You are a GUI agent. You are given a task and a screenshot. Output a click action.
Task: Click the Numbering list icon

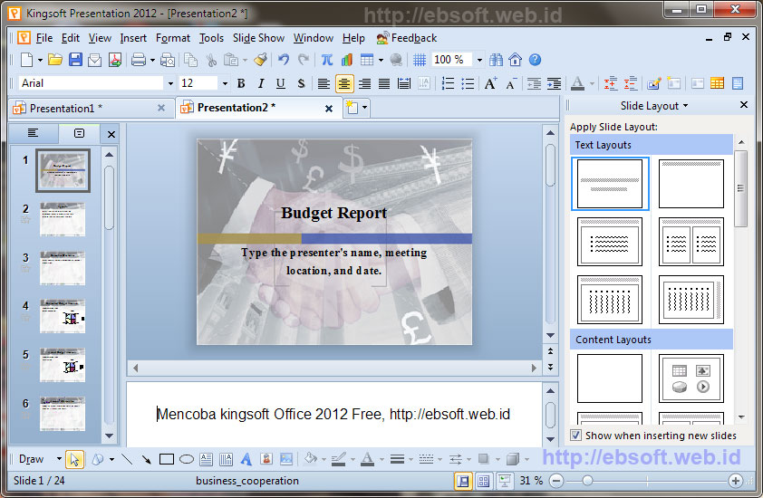pyautogui.click(x=448, y=83)
